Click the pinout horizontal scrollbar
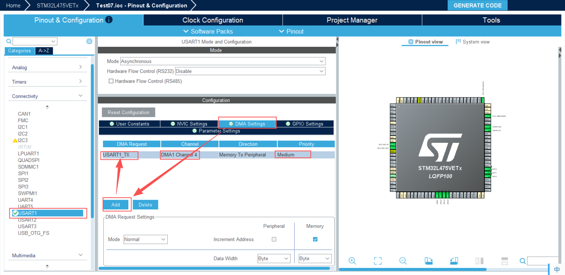565x275 pixels. tap(413, 269)
